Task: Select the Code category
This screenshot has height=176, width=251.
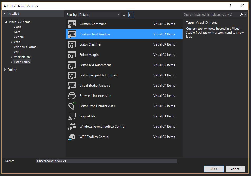Action: tap(18, 27)
